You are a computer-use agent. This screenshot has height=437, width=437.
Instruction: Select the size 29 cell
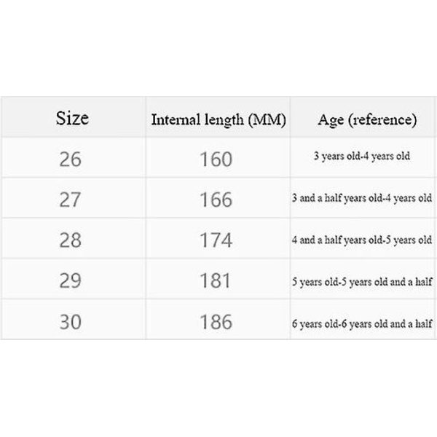coord(74,279)
